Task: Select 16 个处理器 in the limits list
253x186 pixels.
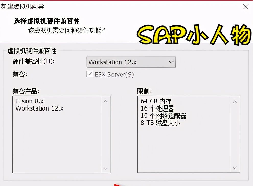Action: tap(155, 108)
